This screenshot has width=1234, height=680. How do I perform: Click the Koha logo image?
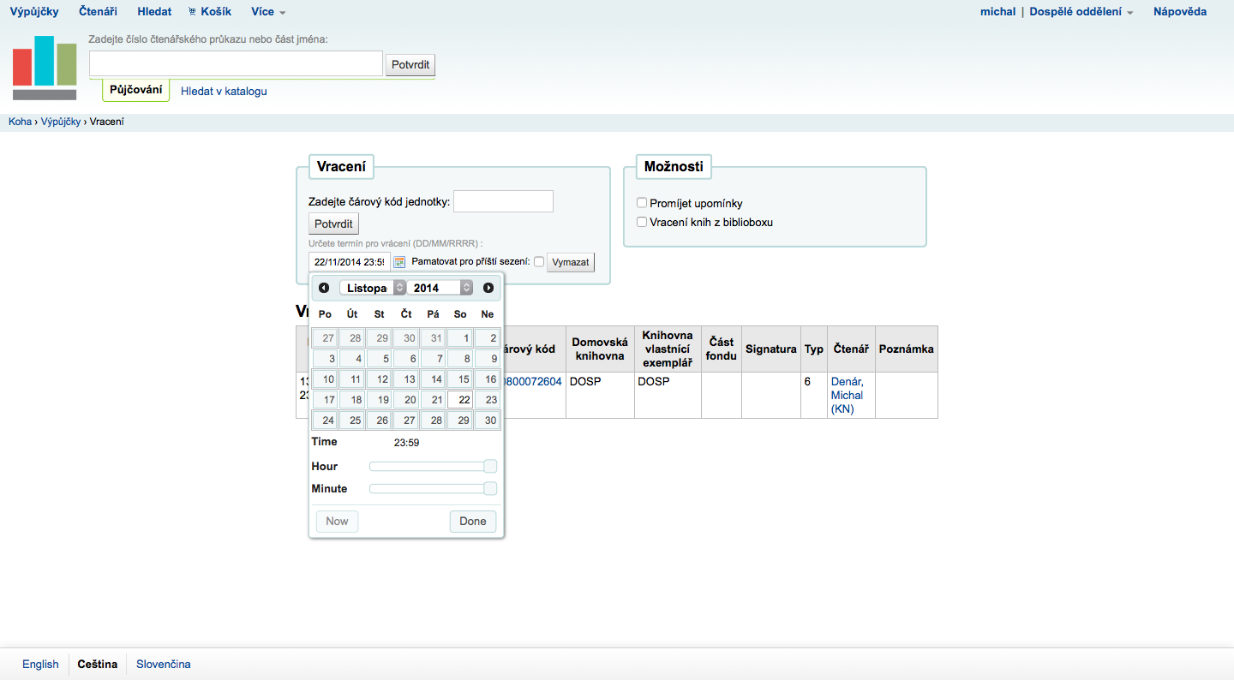point(45,68)
